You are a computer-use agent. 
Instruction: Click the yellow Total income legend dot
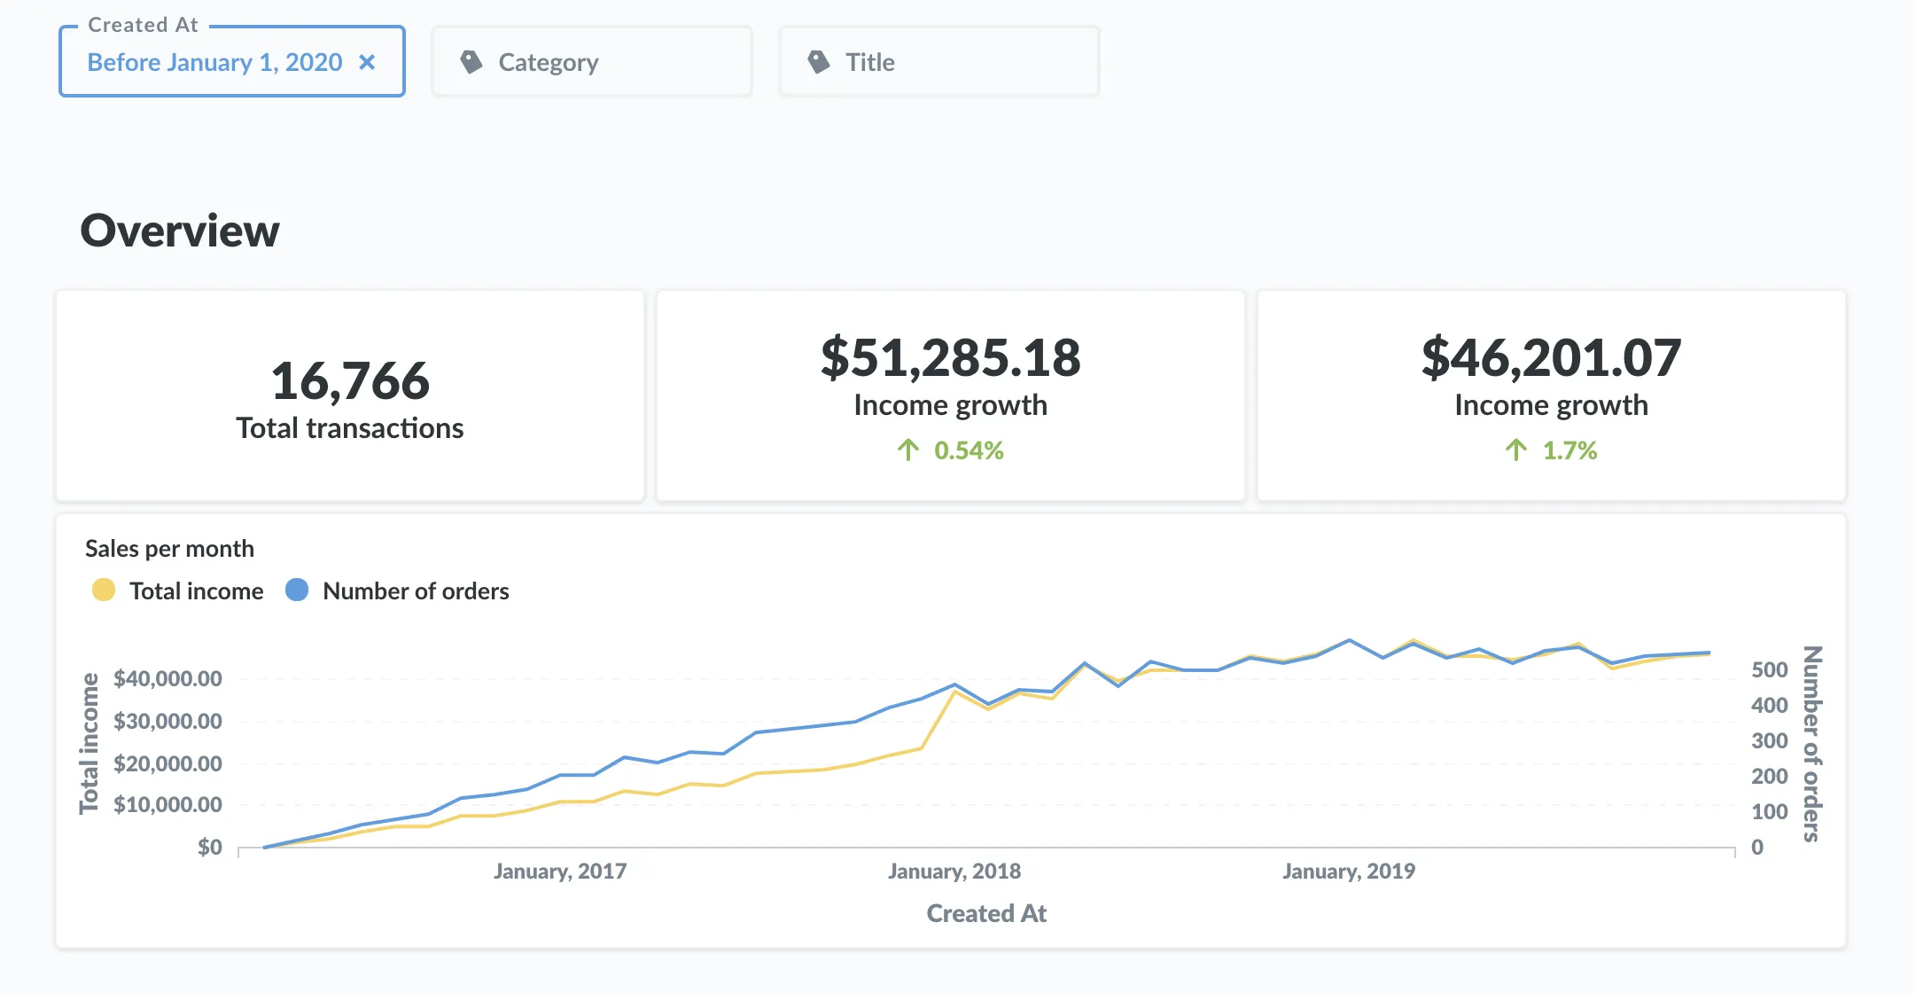pos(102,590)
